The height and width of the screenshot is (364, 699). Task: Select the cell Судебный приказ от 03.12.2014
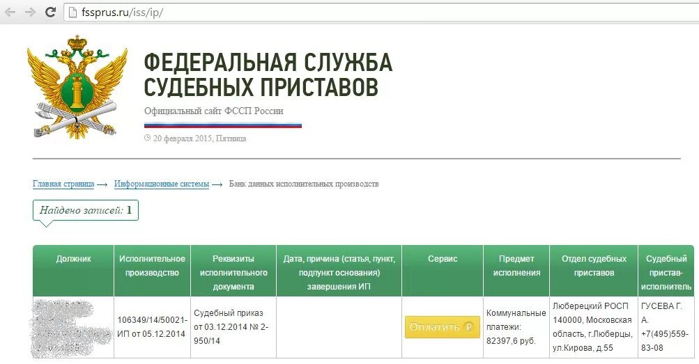click(233, 327)
